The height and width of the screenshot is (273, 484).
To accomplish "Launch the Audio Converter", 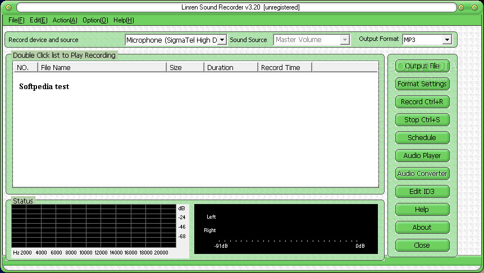I will click(x=422, y=173).
